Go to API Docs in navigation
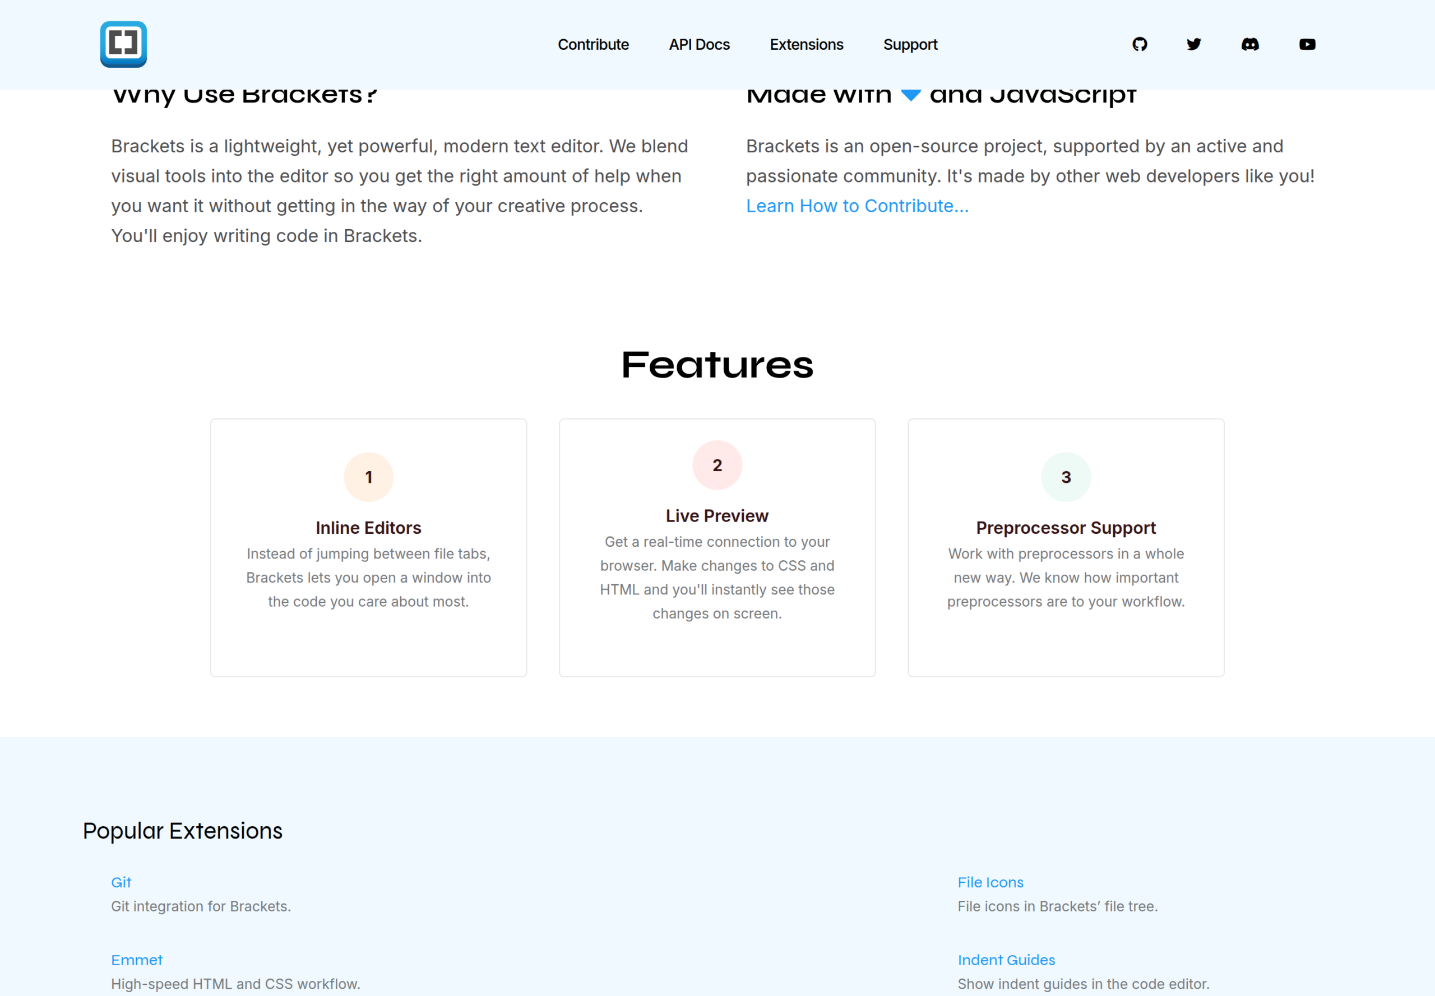The width and height of the screenshot is (1435, 996). [700, 45]
